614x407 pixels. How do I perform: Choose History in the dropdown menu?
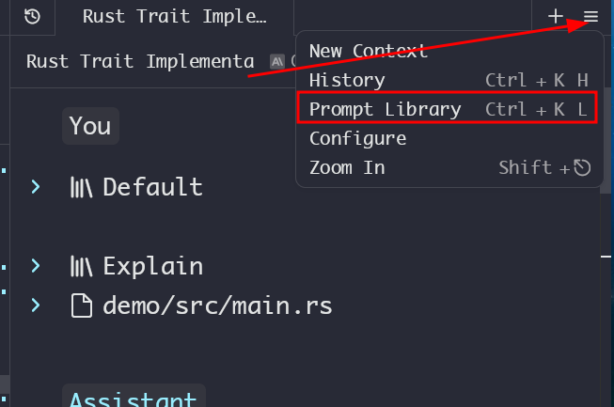coord(347,81)
